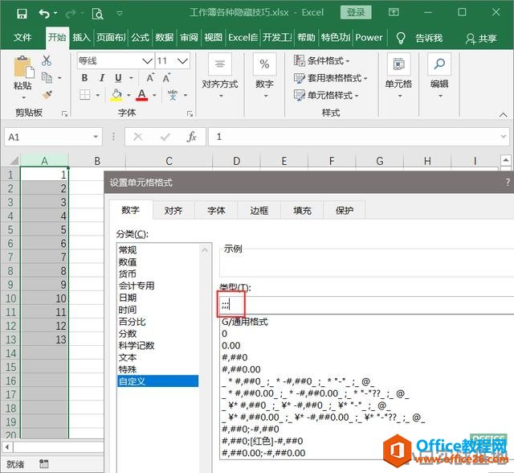The image size is (514, 473).
Task: Collapse the ribbon with chevron
Action: pyautogui.click(x=503, y=114)
